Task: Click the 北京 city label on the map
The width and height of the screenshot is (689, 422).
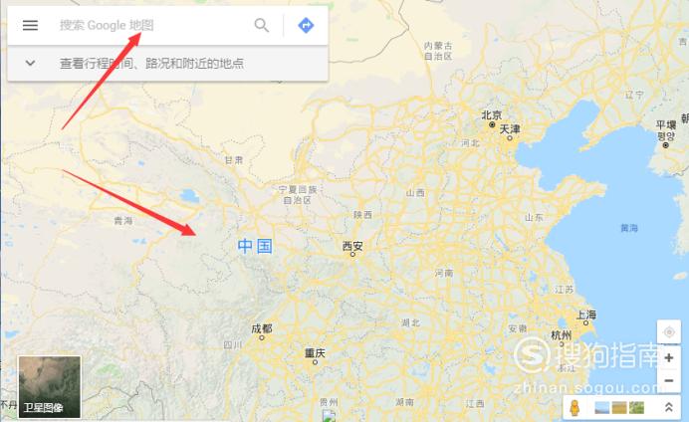Action: click(x=491, y=115)
